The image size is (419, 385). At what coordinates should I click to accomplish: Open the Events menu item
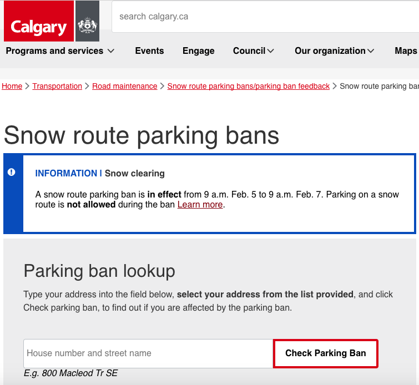tap(149, 51)
